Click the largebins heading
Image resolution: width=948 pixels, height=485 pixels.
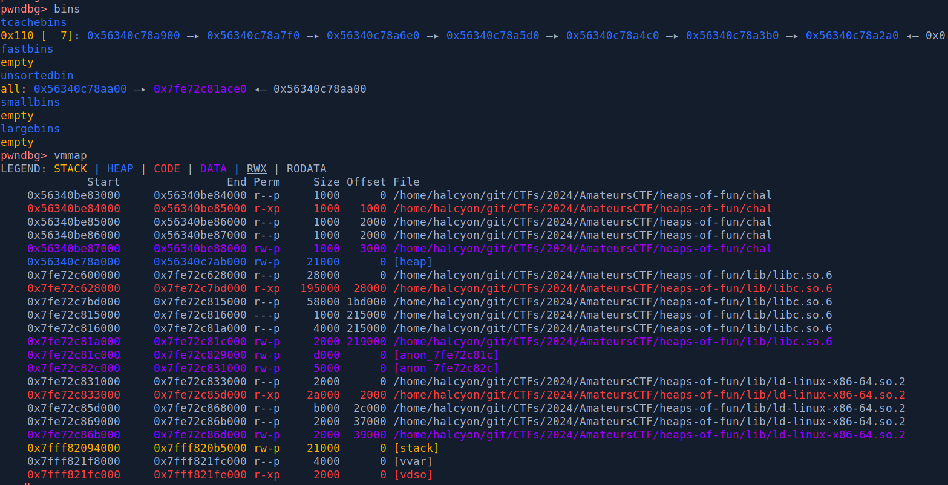[30, 129]
